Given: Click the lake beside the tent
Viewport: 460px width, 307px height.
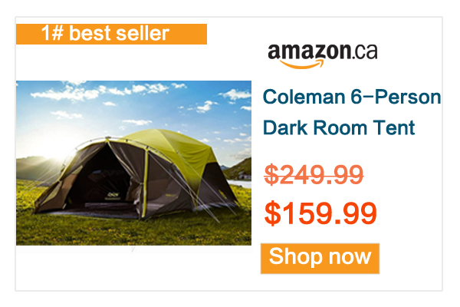Looking at the screenshot, I should (x=239, y=183).
